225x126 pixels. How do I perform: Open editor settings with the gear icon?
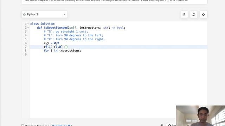point(203,15)
